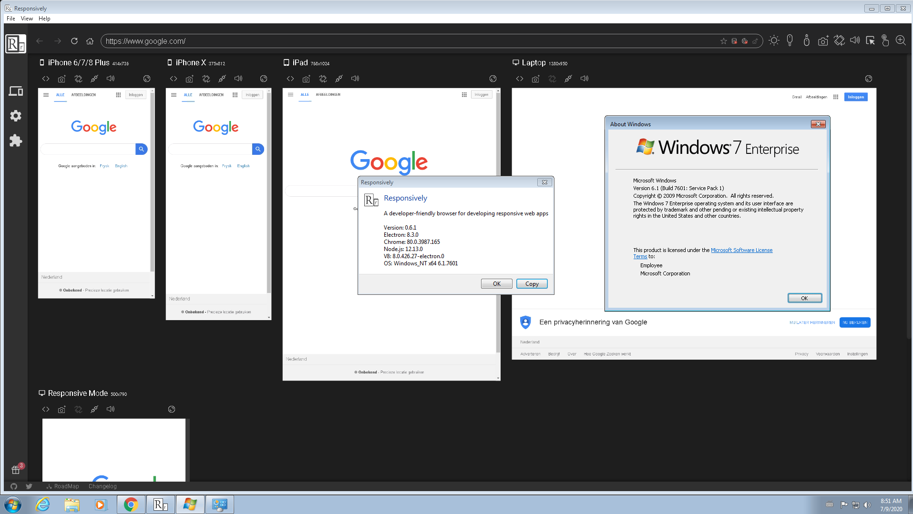Image resolution: width=913 pixels, height=514 pixels.
Task: Toggle rotate-all-devices orientation
Action: 839,40
